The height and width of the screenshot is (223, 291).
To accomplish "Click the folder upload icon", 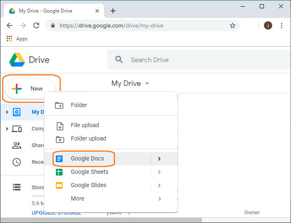I will coord(60,139).
